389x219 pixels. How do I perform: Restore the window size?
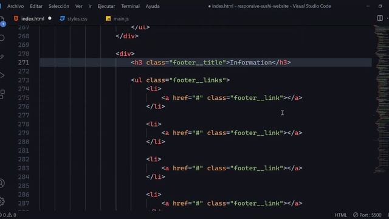[x=380, y=6]
